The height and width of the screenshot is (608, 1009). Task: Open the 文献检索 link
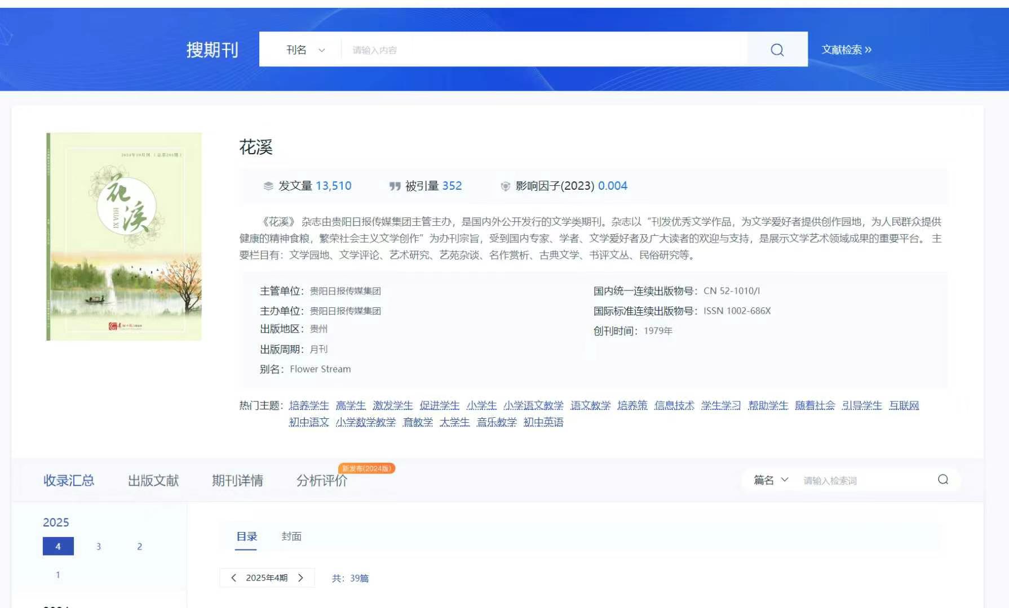point(846,50)
